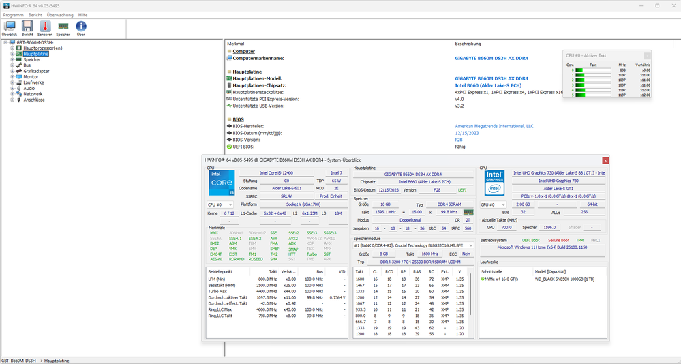Click the green RAM module icon beside 99.8 MHz
The width and height of the screenshot is (681, 364).
pyautogui.click(x=468, y=212)
